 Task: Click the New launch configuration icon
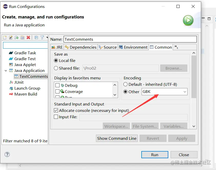(5, 38)
